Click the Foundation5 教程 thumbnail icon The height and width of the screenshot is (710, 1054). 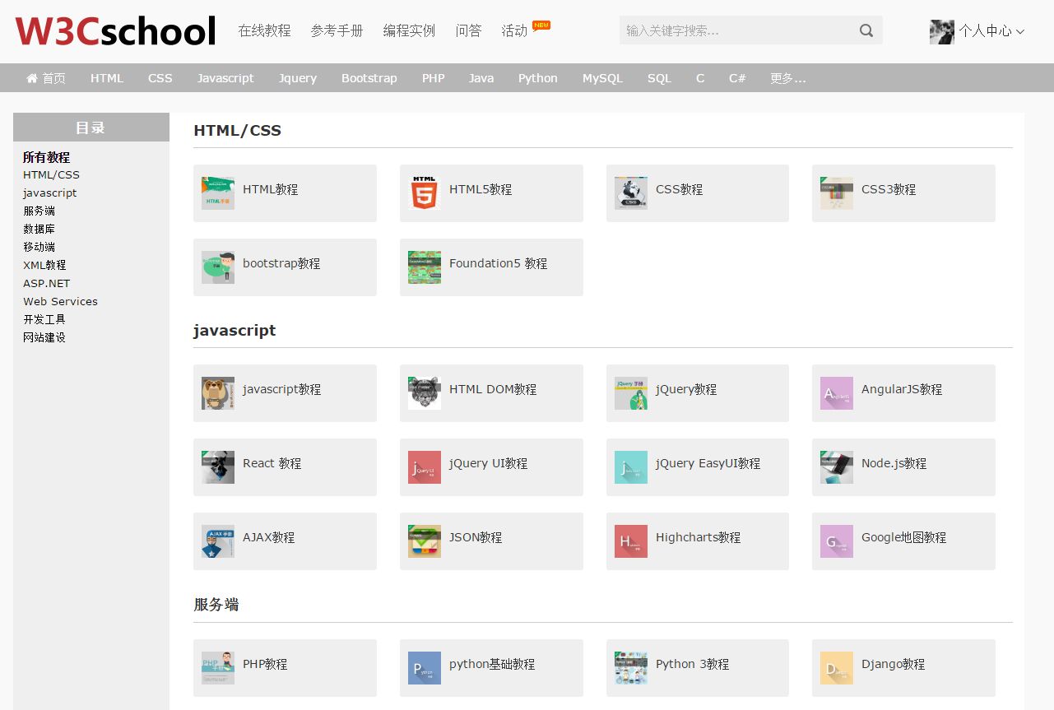(x=425, y=267)
